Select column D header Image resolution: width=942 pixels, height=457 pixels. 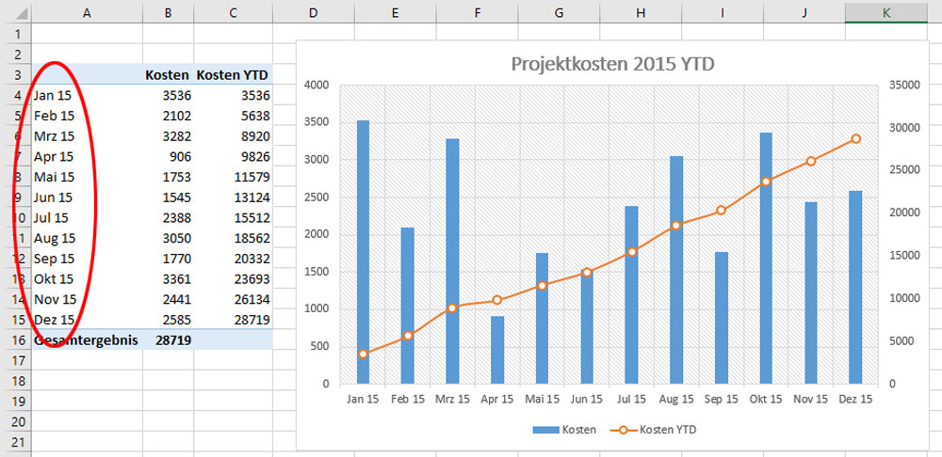tap(313, 12)
